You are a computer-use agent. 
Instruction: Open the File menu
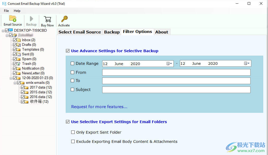click(x=6, y=11)
